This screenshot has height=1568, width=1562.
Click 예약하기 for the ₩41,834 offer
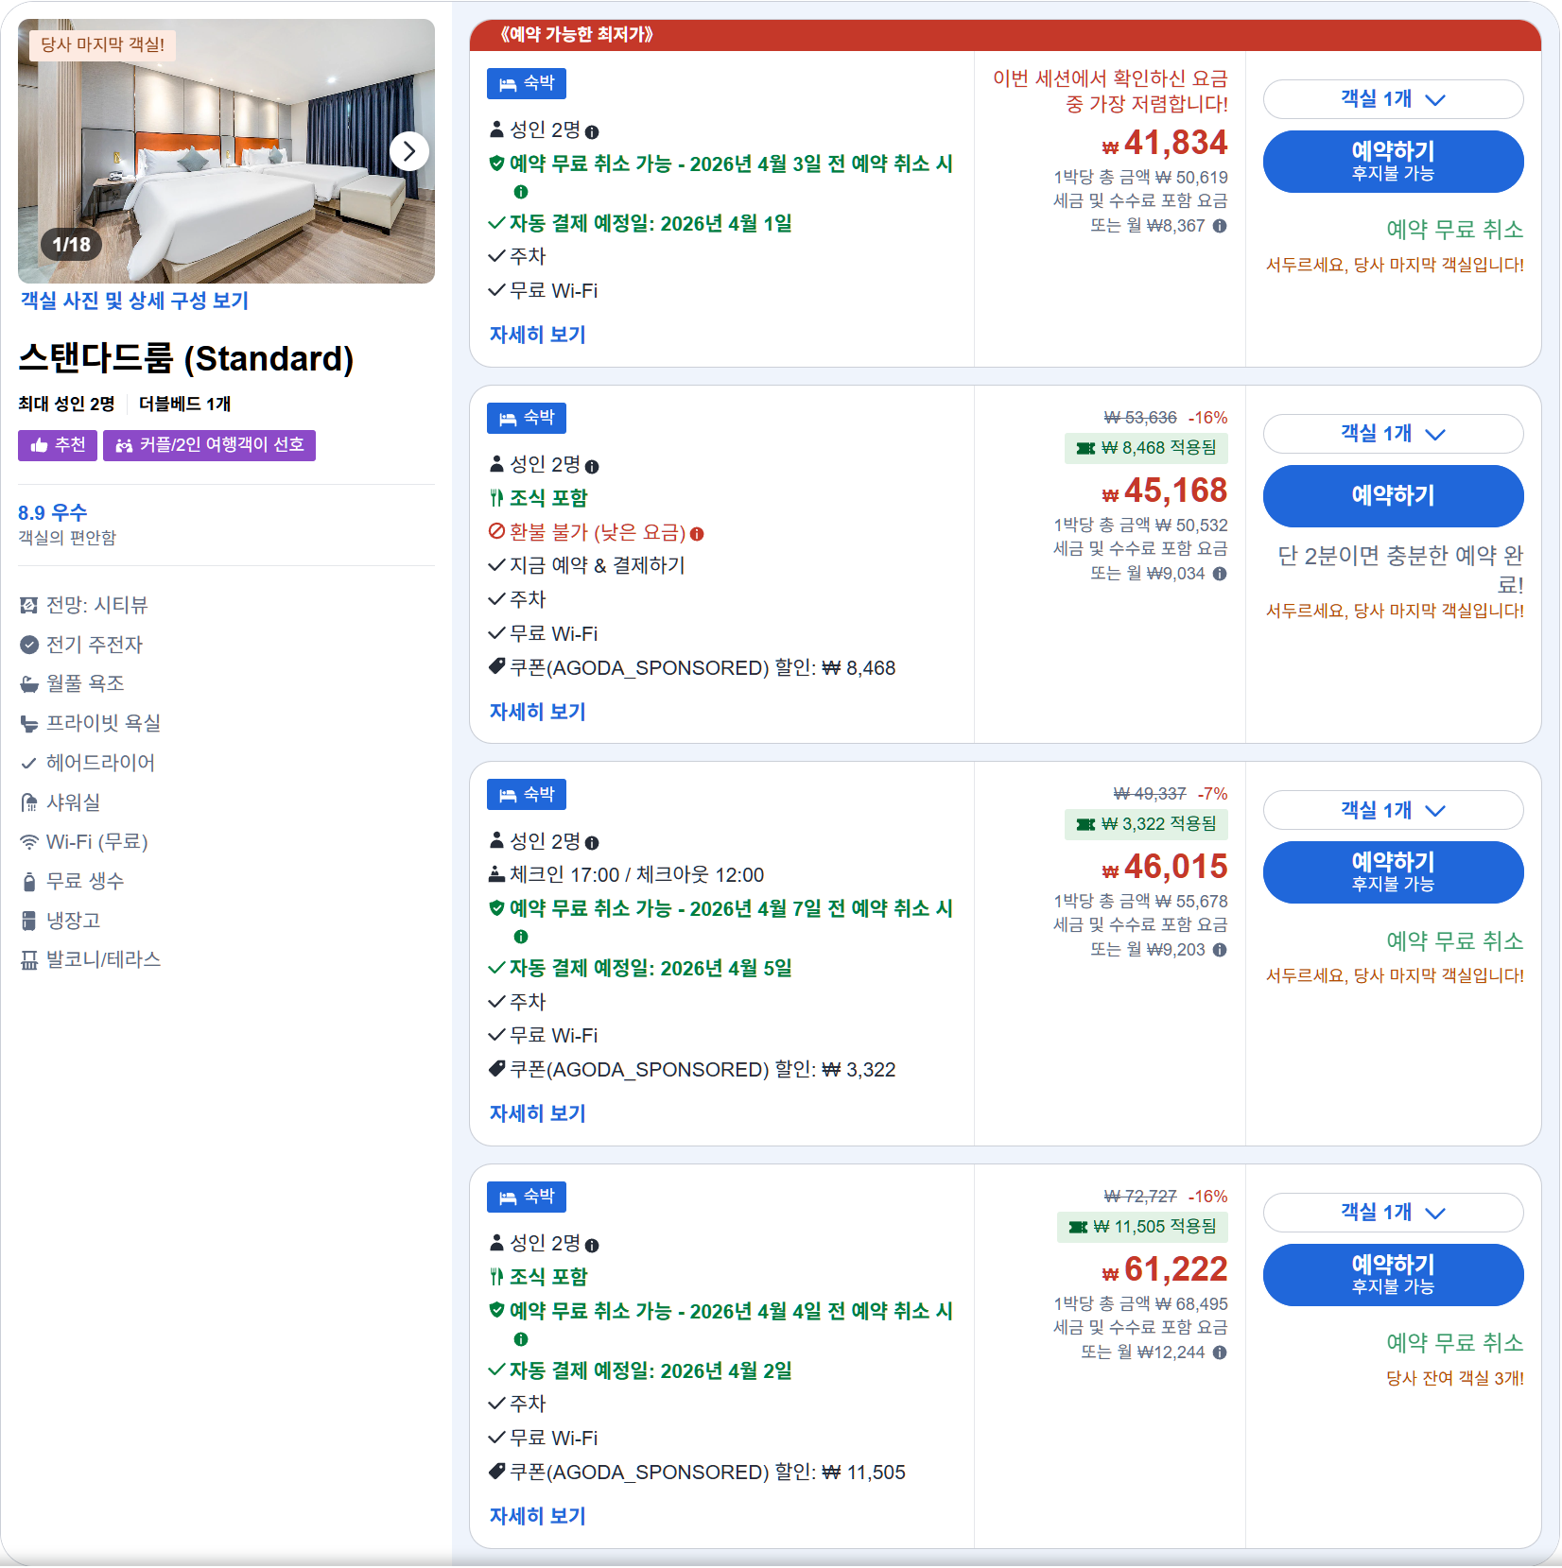(1393, 162)
